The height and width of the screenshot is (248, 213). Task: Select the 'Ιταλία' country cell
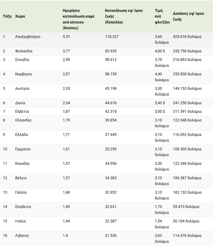coord(21,221)
